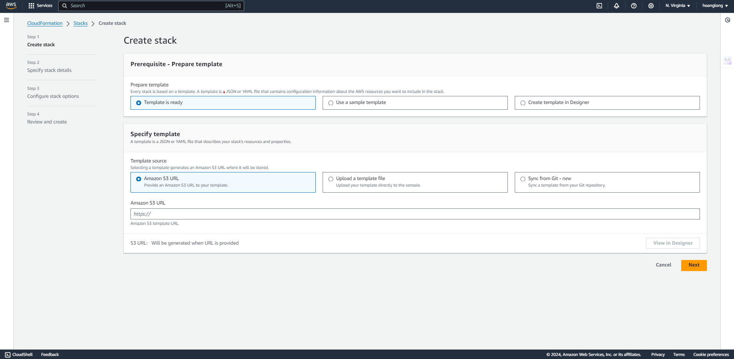734x359 pixels.
Task: Open settings gear in top navigation
Action: pos(651,6)
